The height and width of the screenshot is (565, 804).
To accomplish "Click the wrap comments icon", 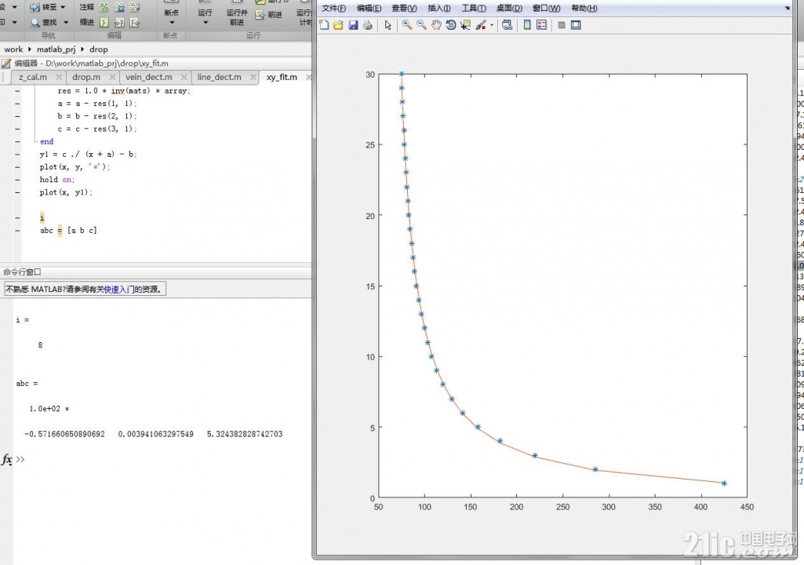I will [x=135, y=7].
